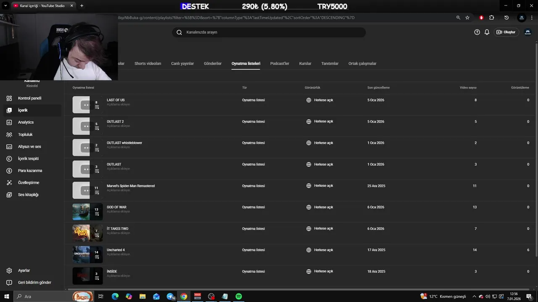Open the Chrome profile avatar
This screenshot has height=302, width=538.
[522, 18]
